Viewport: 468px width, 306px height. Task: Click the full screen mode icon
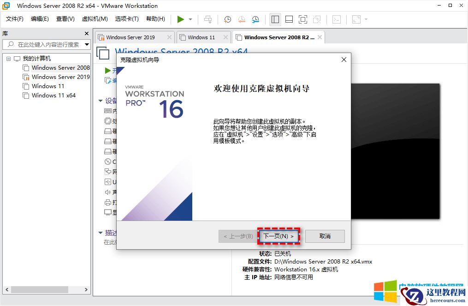coord(302,19)
